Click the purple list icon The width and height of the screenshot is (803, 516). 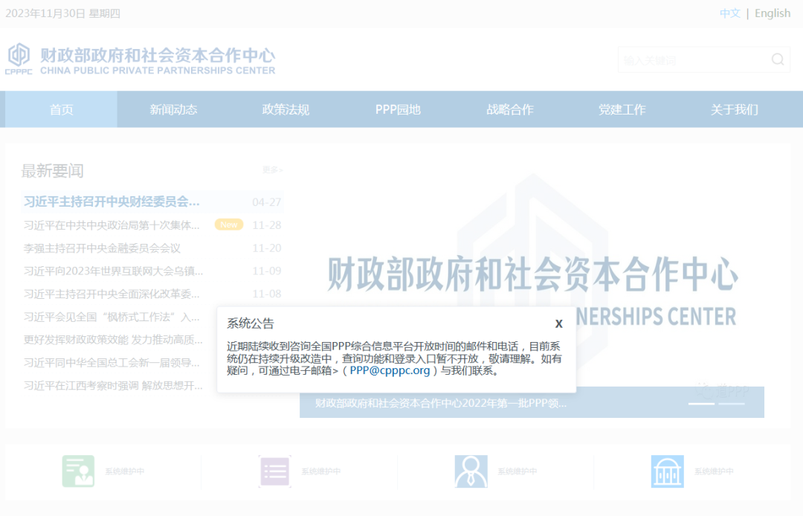274,471
